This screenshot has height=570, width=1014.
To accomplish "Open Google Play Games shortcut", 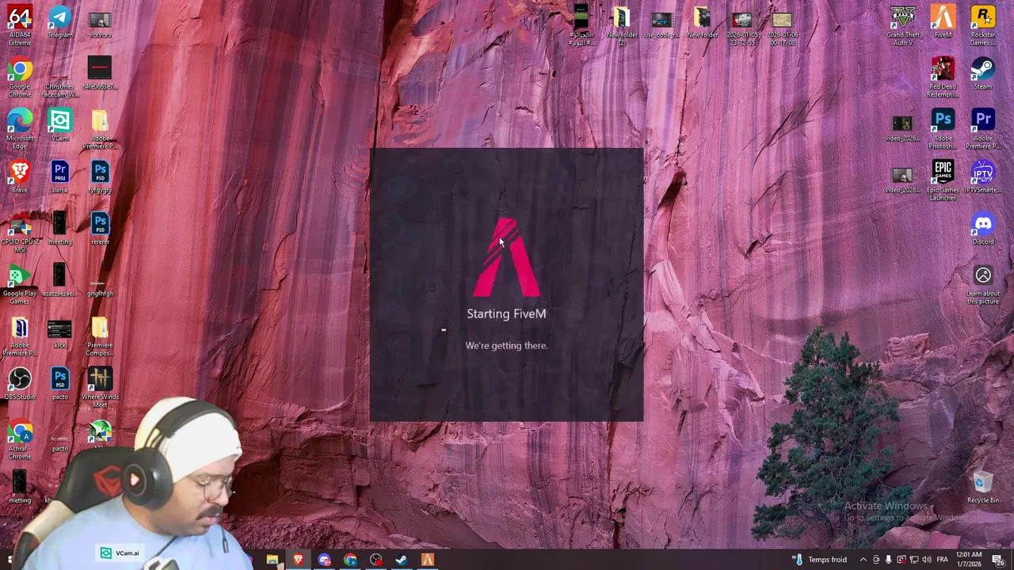I will coord(20,285).
